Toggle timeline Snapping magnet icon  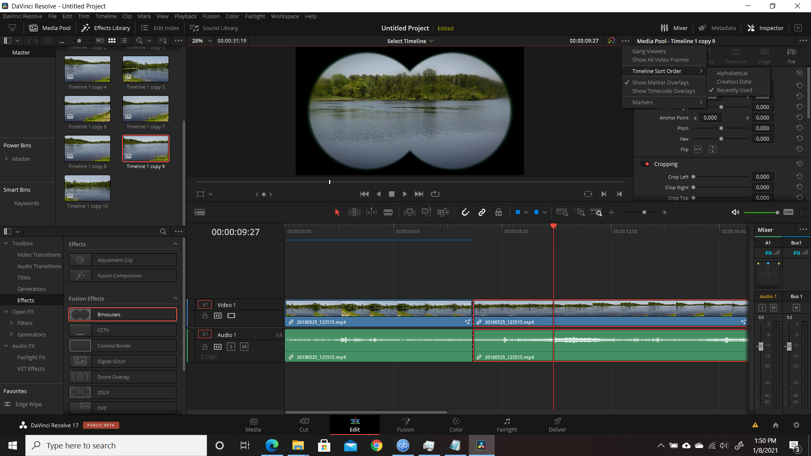pyautogui.click(x=465, y=212)
